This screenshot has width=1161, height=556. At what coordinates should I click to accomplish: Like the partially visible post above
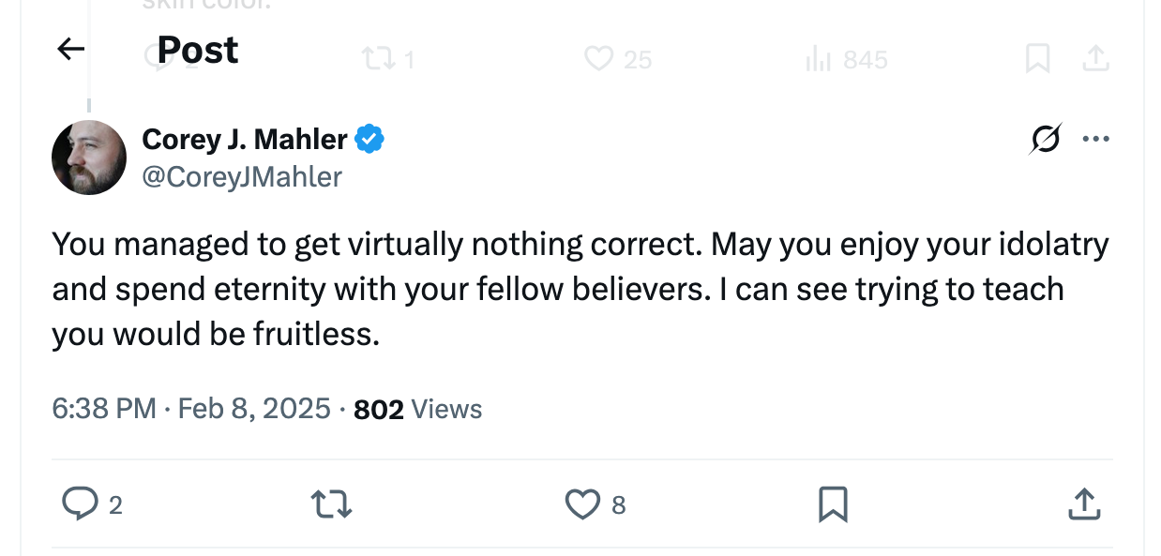click(x=598, y=59)
